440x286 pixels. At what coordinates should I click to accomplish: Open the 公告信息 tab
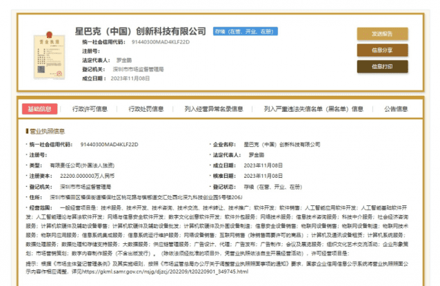[x=396, y=109]
